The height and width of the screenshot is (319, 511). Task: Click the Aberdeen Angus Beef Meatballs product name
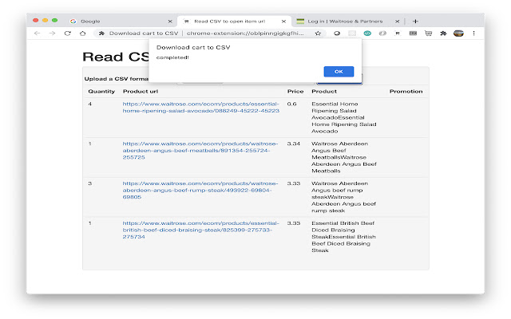pos(344,157)
